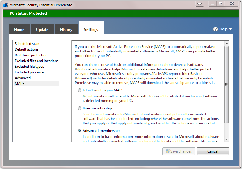Screen dimensions: 242x169
Task: Select the Settings tab
Action: coord(91,28)
